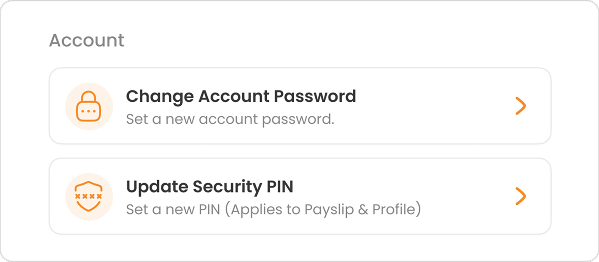Open the Update Security PIN card
Image resolution: width=599 pixels, height=262 pixels.
pyautogui.click(x=300, y=196)
